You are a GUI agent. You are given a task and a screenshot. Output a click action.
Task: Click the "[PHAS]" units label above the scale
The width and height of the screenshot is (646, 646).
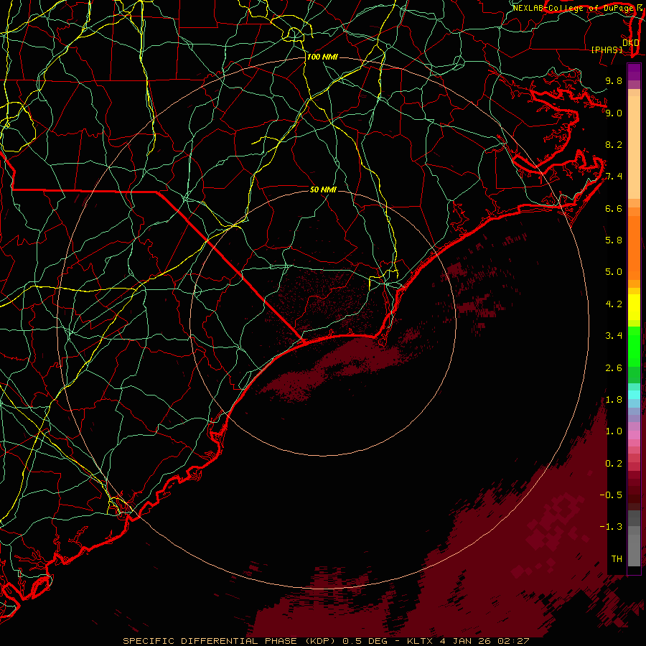click(x=607, y=50)
